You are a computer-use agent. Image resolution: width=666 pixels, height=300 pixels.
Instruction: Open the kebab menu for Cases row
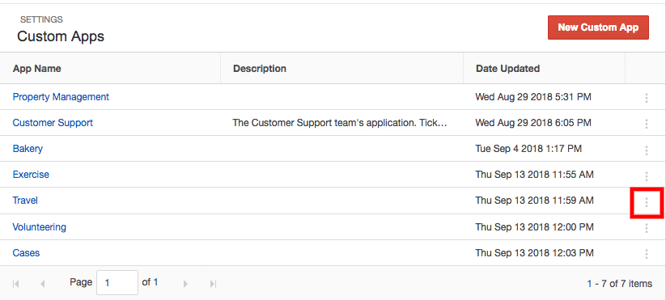(646, 254)
